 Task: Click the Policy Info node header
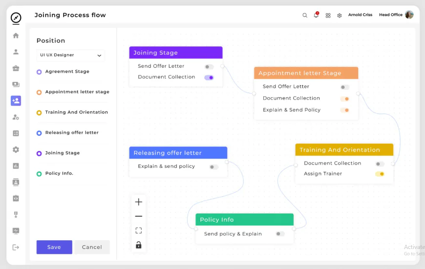244,220
